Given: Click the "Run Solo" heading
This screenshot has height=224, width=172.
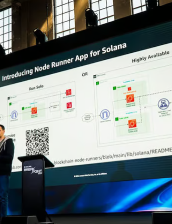Looking at the screenshot, I should (36, 87).
